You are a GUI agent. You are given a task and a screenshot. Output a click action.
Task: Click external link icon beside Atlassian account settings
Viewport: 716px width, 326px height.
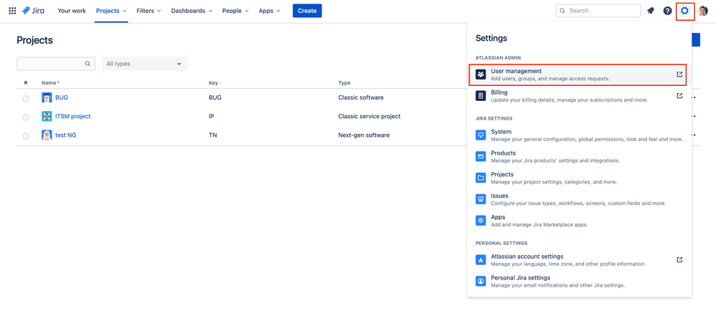(679, 260)
